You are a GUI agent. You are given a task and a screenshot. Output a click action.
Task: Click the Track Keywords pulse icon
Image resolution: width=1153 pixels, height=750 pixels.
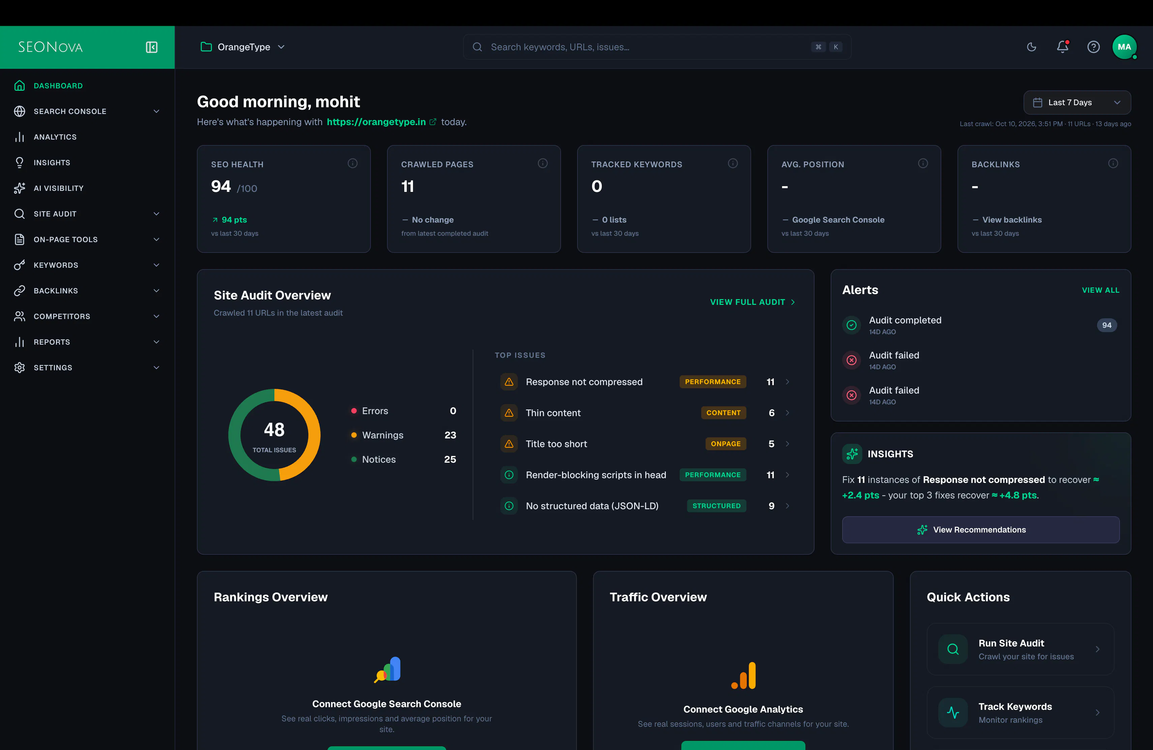pos(953,713)
